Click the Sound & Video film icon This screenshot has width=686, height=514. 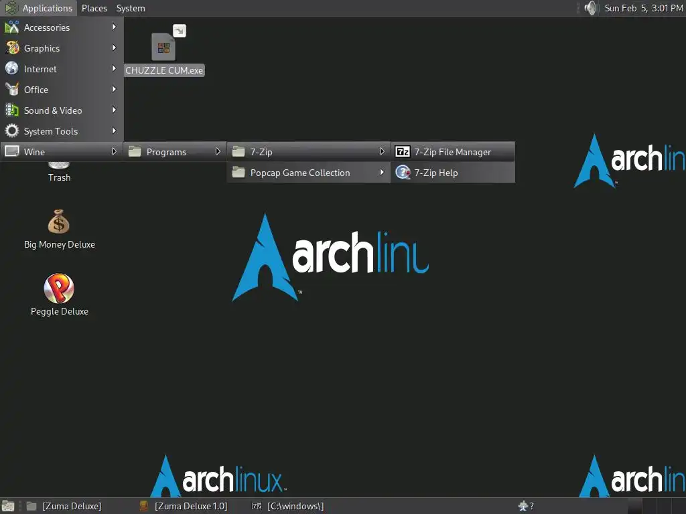click(x=12, y=110)
